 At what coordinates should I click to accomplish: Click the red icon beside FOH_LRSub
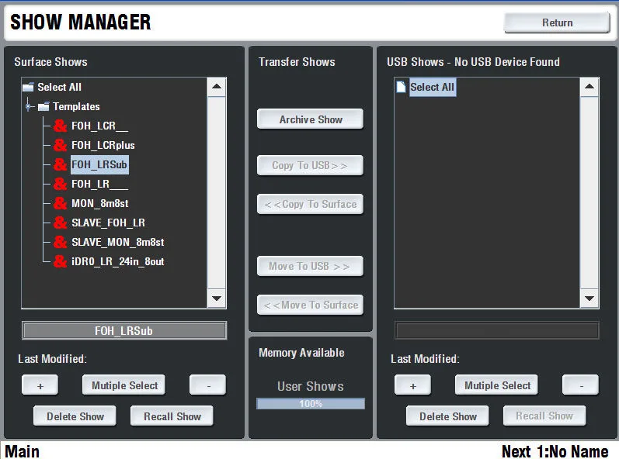[x=60, y=164]
